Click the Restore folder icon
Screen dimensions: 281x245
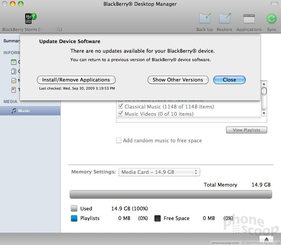(x=225, y=18)
